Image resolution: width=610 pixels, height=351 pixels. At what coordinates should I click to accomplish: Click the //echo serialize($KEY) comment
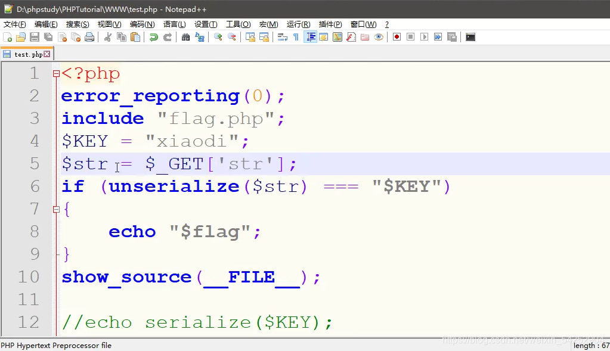click(x=197, y=322)
